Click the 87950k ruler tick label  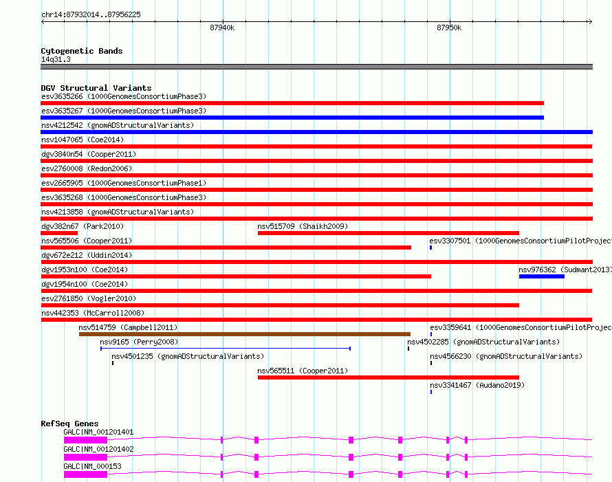pos(449,28)
